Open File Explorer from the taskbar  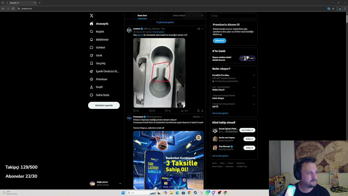pyautogui.click(x=171, y=193)
